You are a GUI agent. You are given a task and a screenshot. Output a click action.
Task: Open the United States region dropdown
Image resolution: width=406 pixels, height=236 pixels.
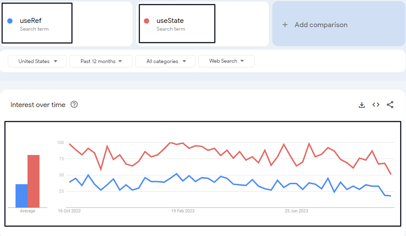click(x=37, y=61)
